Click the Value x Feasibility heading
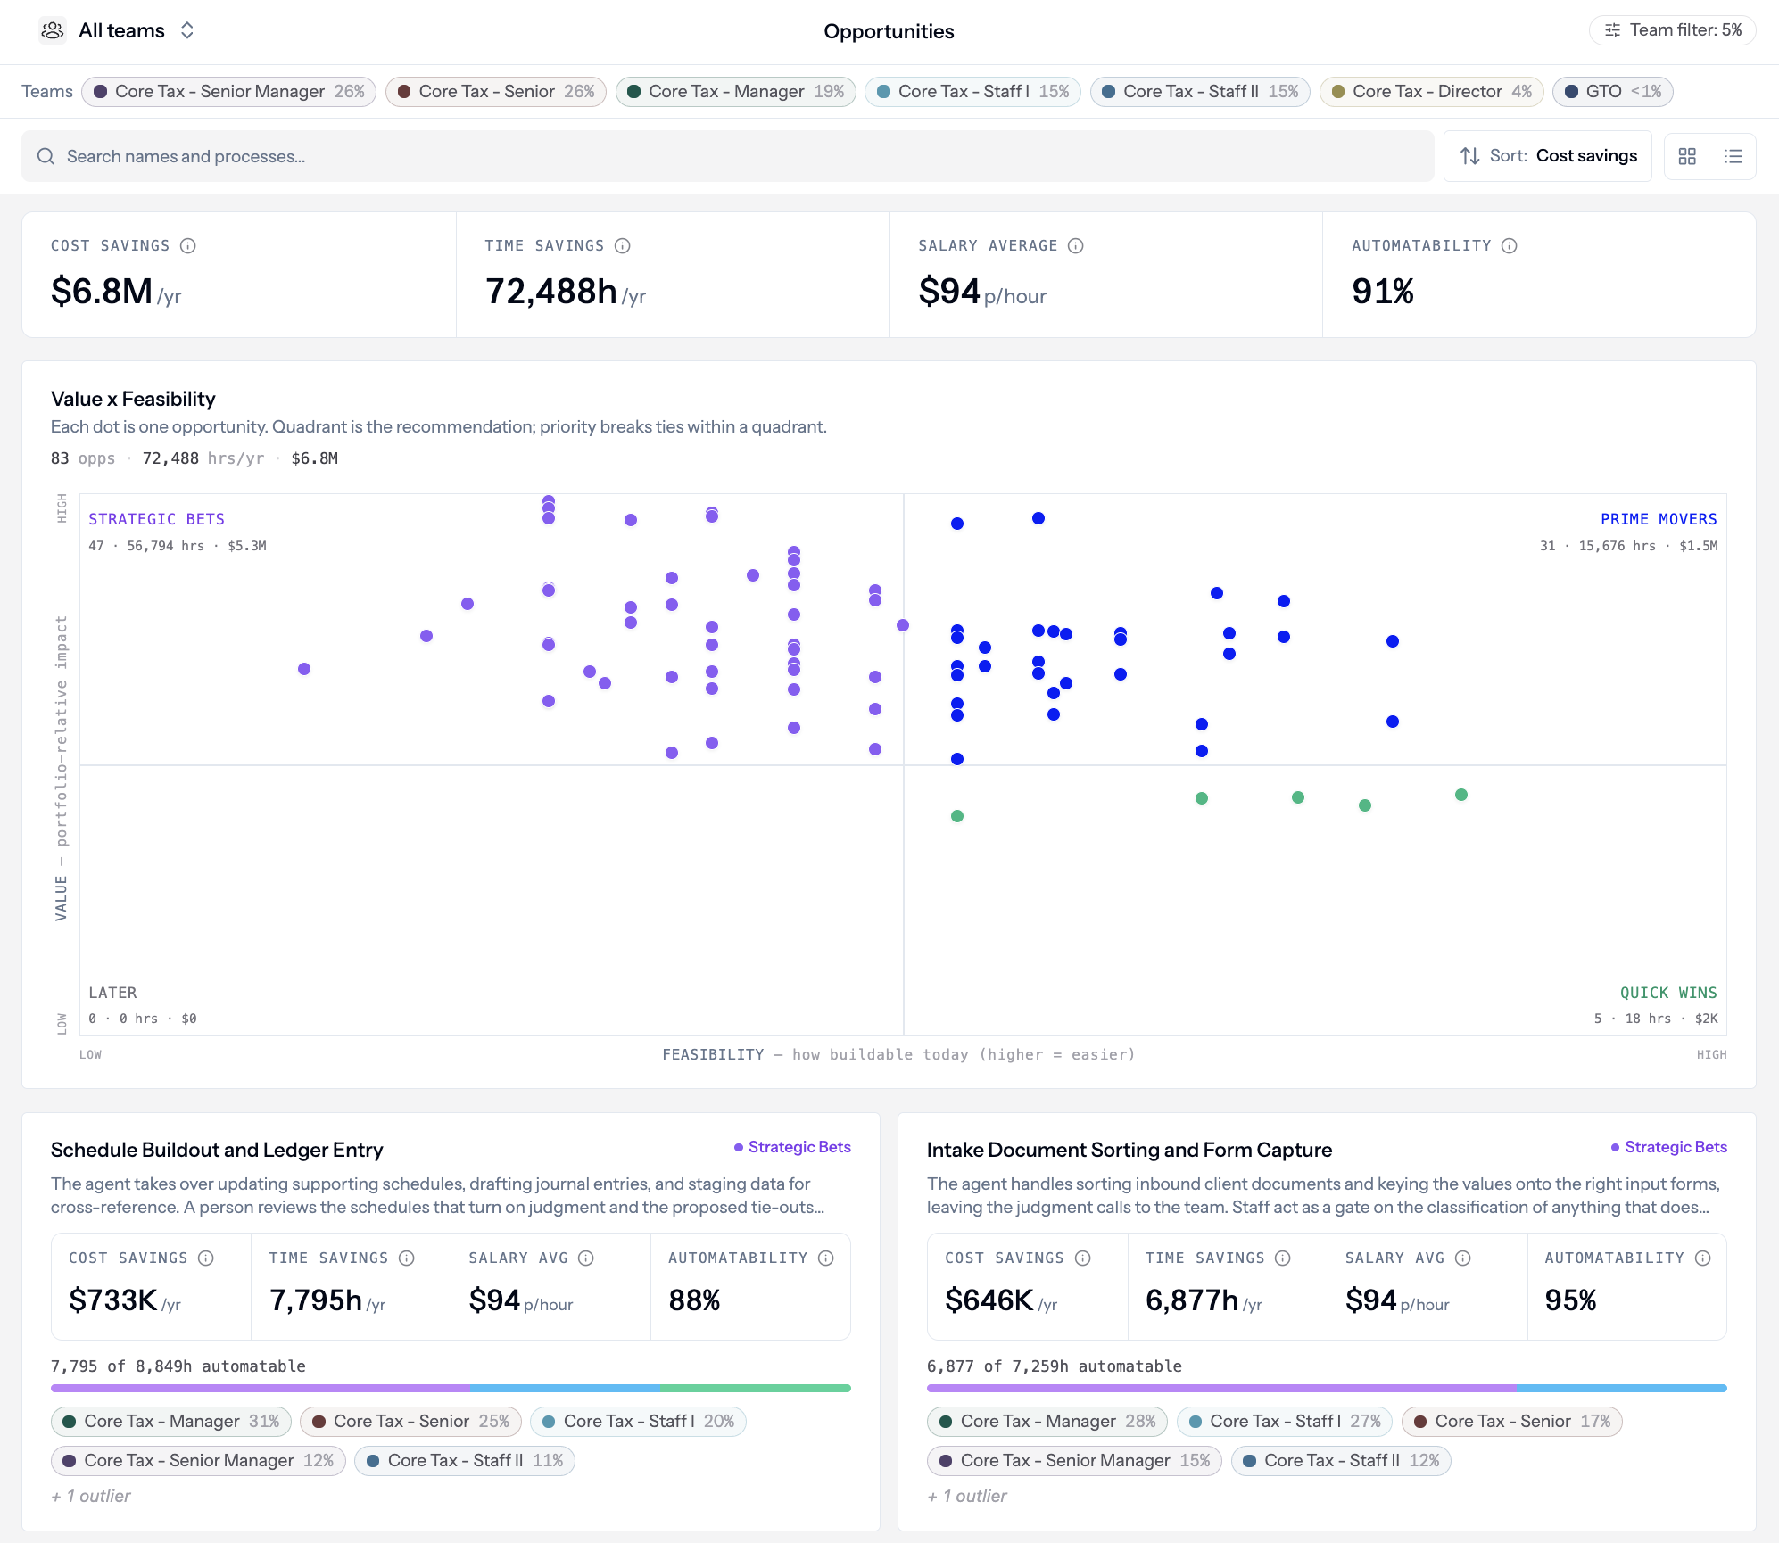Image resolution: width=1779 pixels, height=1543 pixels. pyautogui.click(x=133, y=399)
